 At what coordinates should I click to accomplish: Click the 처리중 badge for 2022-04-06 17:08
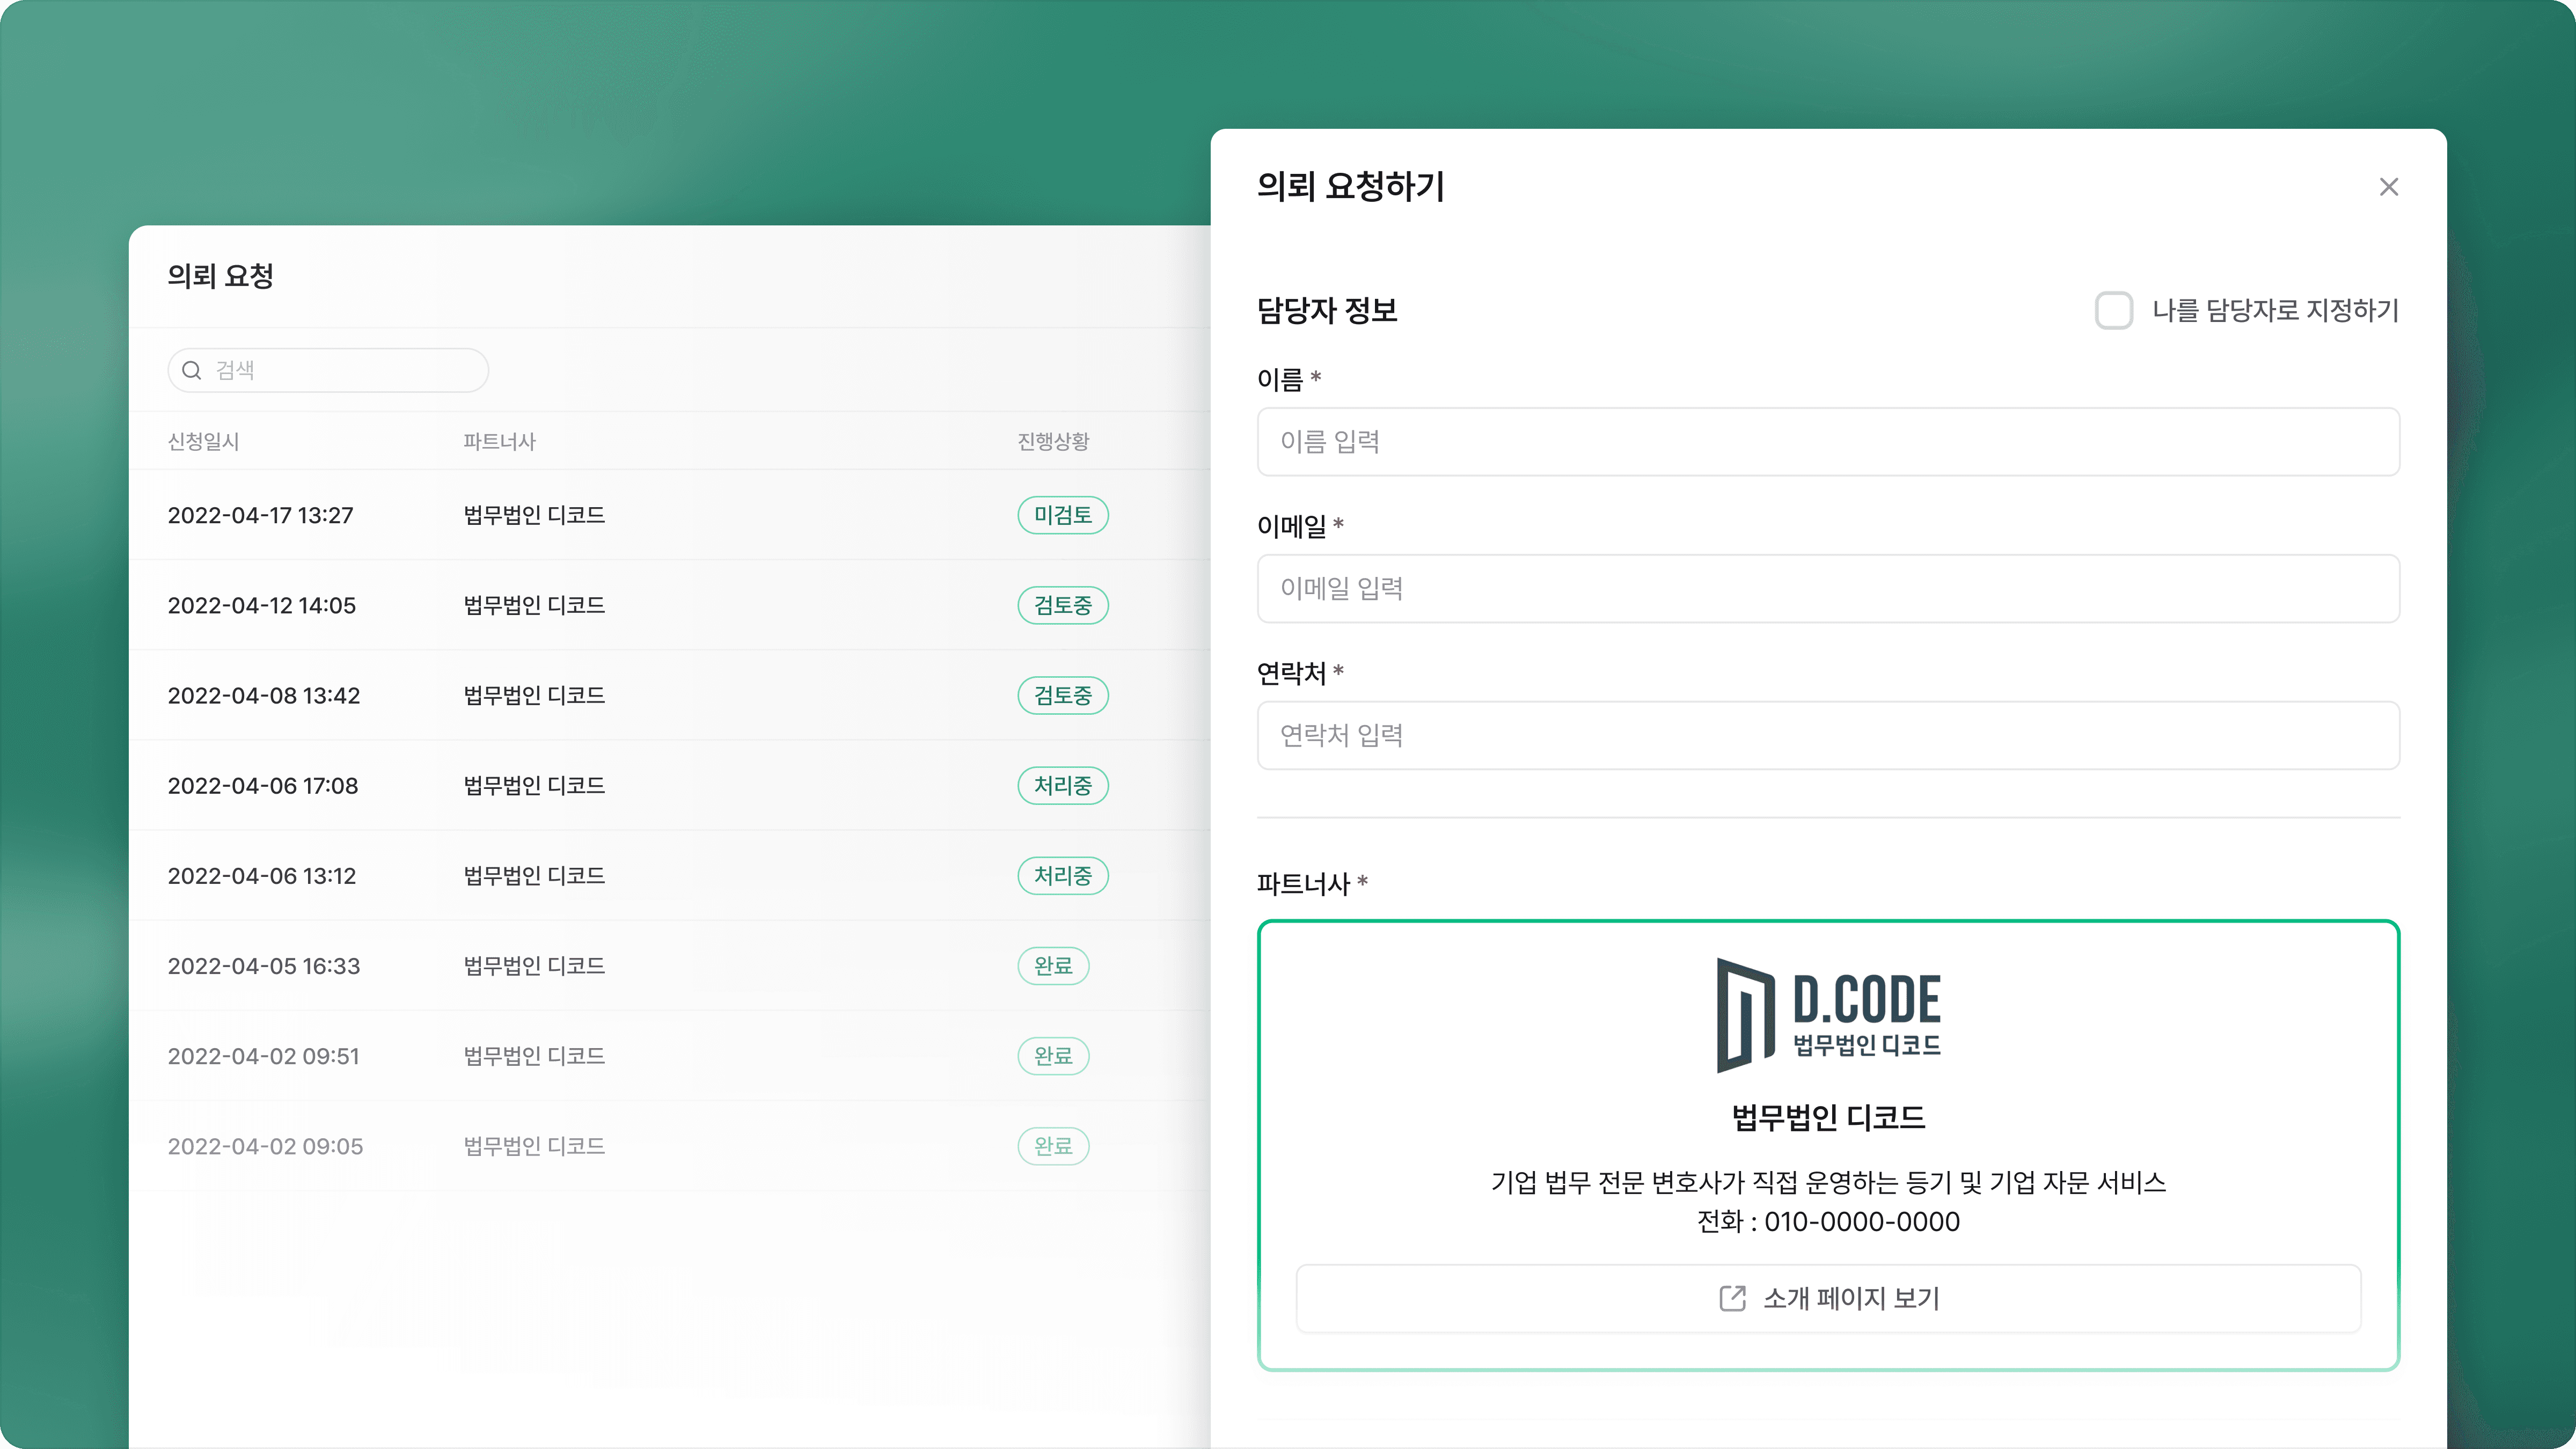click(1062, 785)
